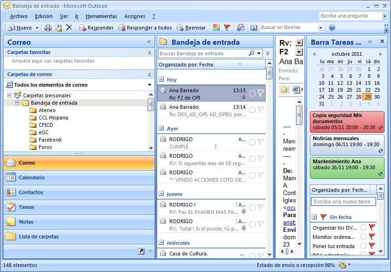
Task: Mark Monitor ordena task complete
Action: (x=364, y=237)
